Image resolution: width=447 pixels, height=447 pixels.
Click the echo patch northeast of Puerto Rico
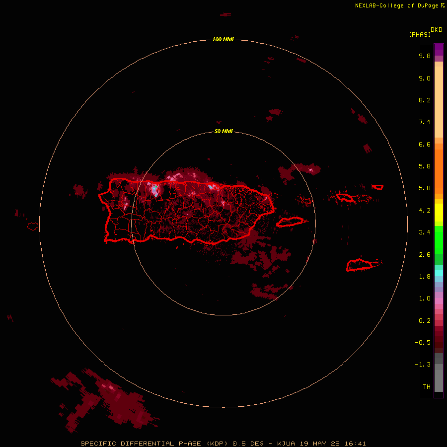(x=299, y=172)
